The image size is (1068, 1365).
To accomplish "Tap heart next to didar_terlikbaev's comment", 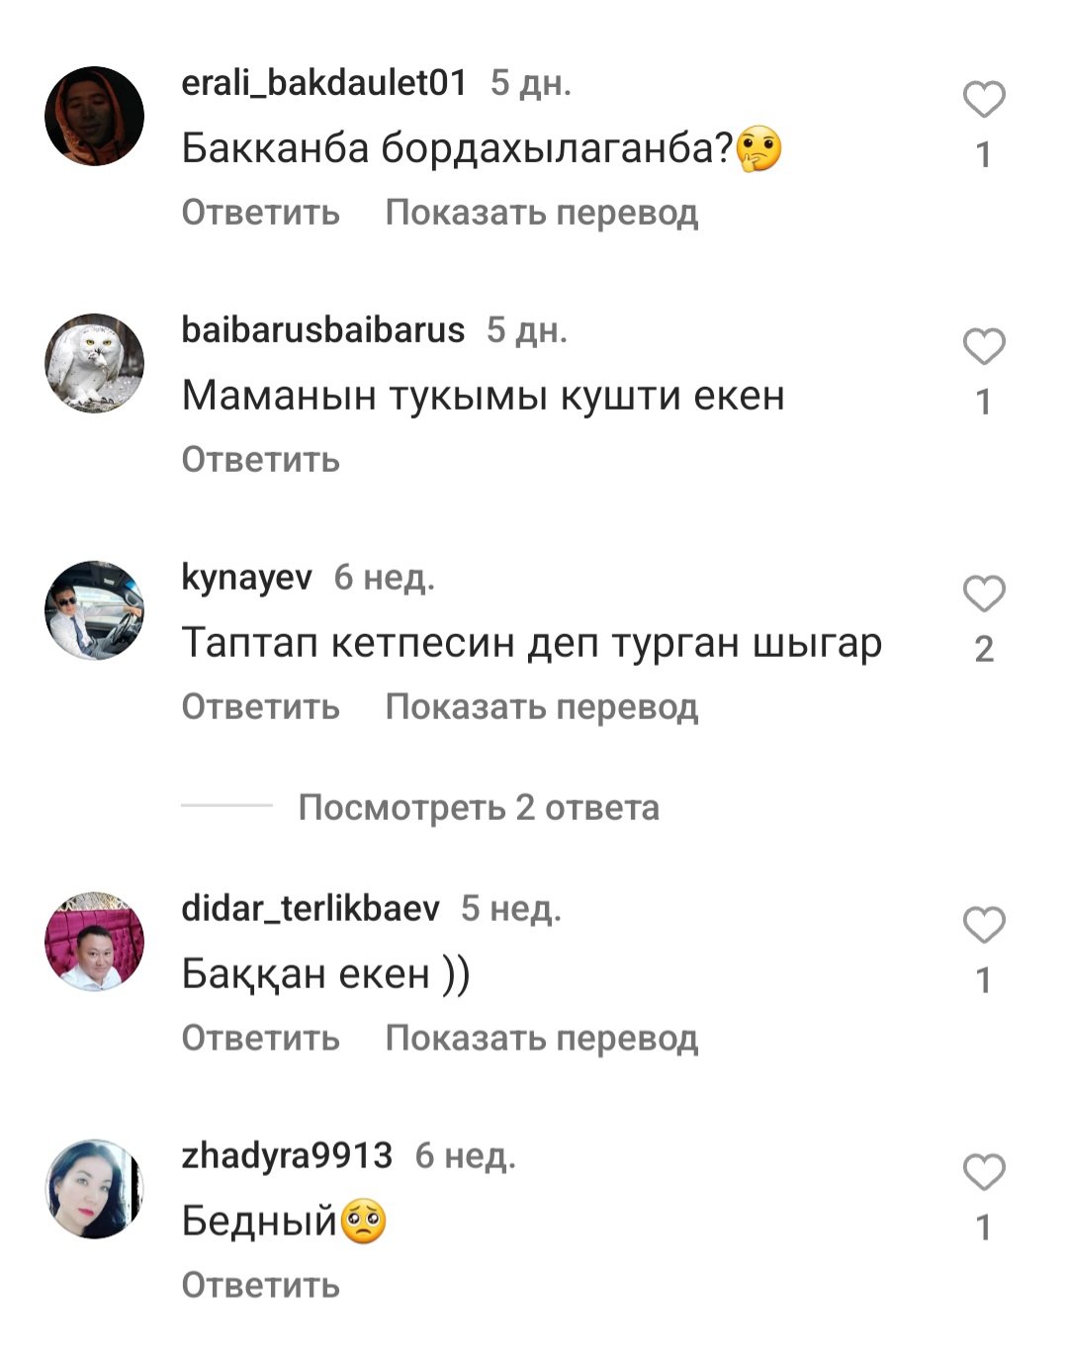I will click(984, 926).
